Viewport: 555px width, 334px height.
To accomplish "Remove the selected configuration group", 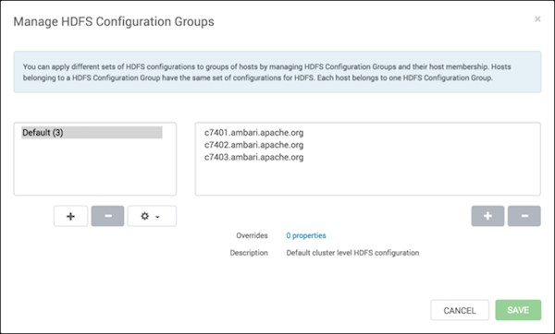I will (107, 216).
